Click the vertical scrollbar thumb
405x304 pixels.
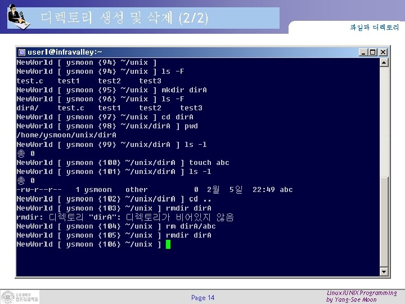click(x=384, y=222)
